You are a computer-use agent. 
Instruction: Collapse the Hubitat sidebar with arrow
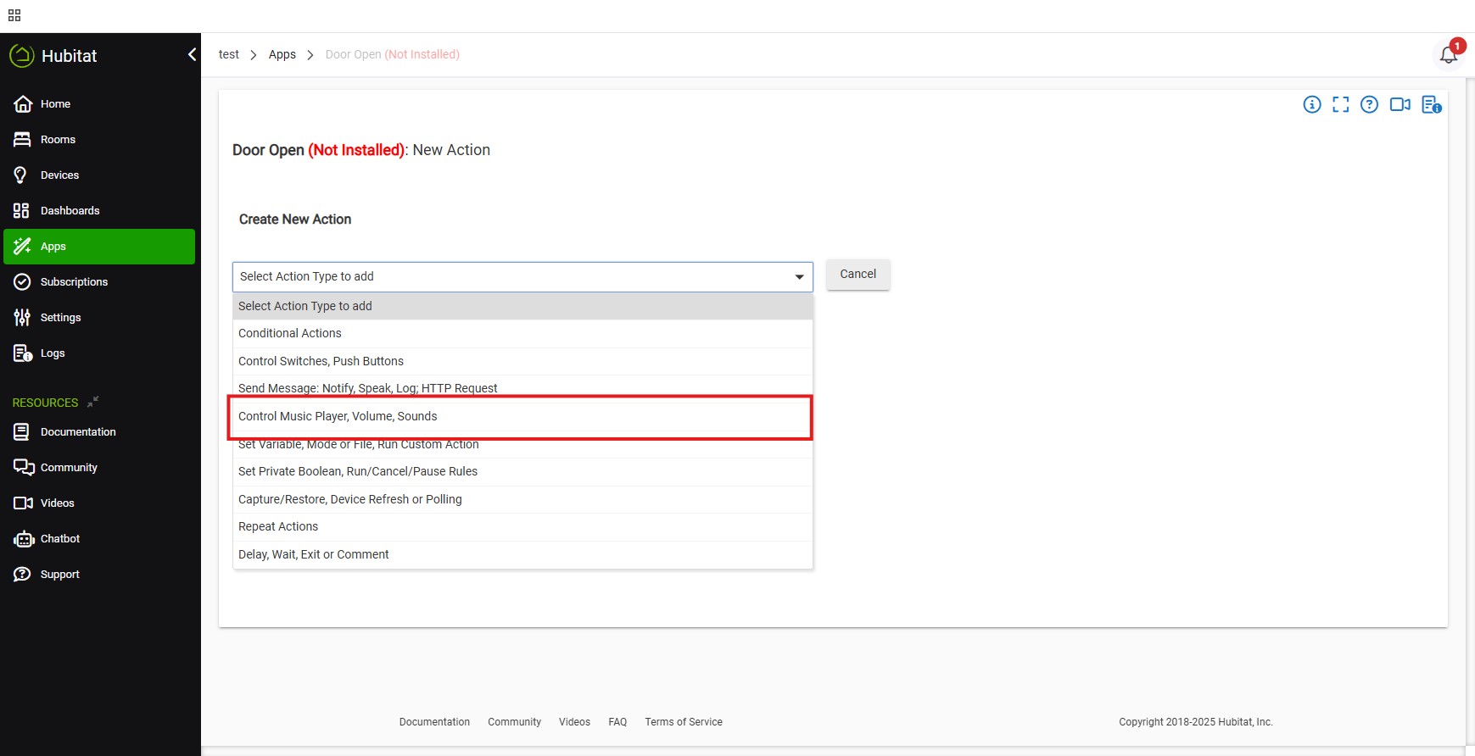192,55
